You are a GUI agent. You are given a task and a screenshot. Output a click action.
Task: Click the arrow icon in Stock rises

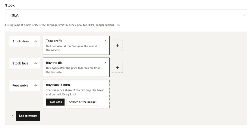point(35,41)
